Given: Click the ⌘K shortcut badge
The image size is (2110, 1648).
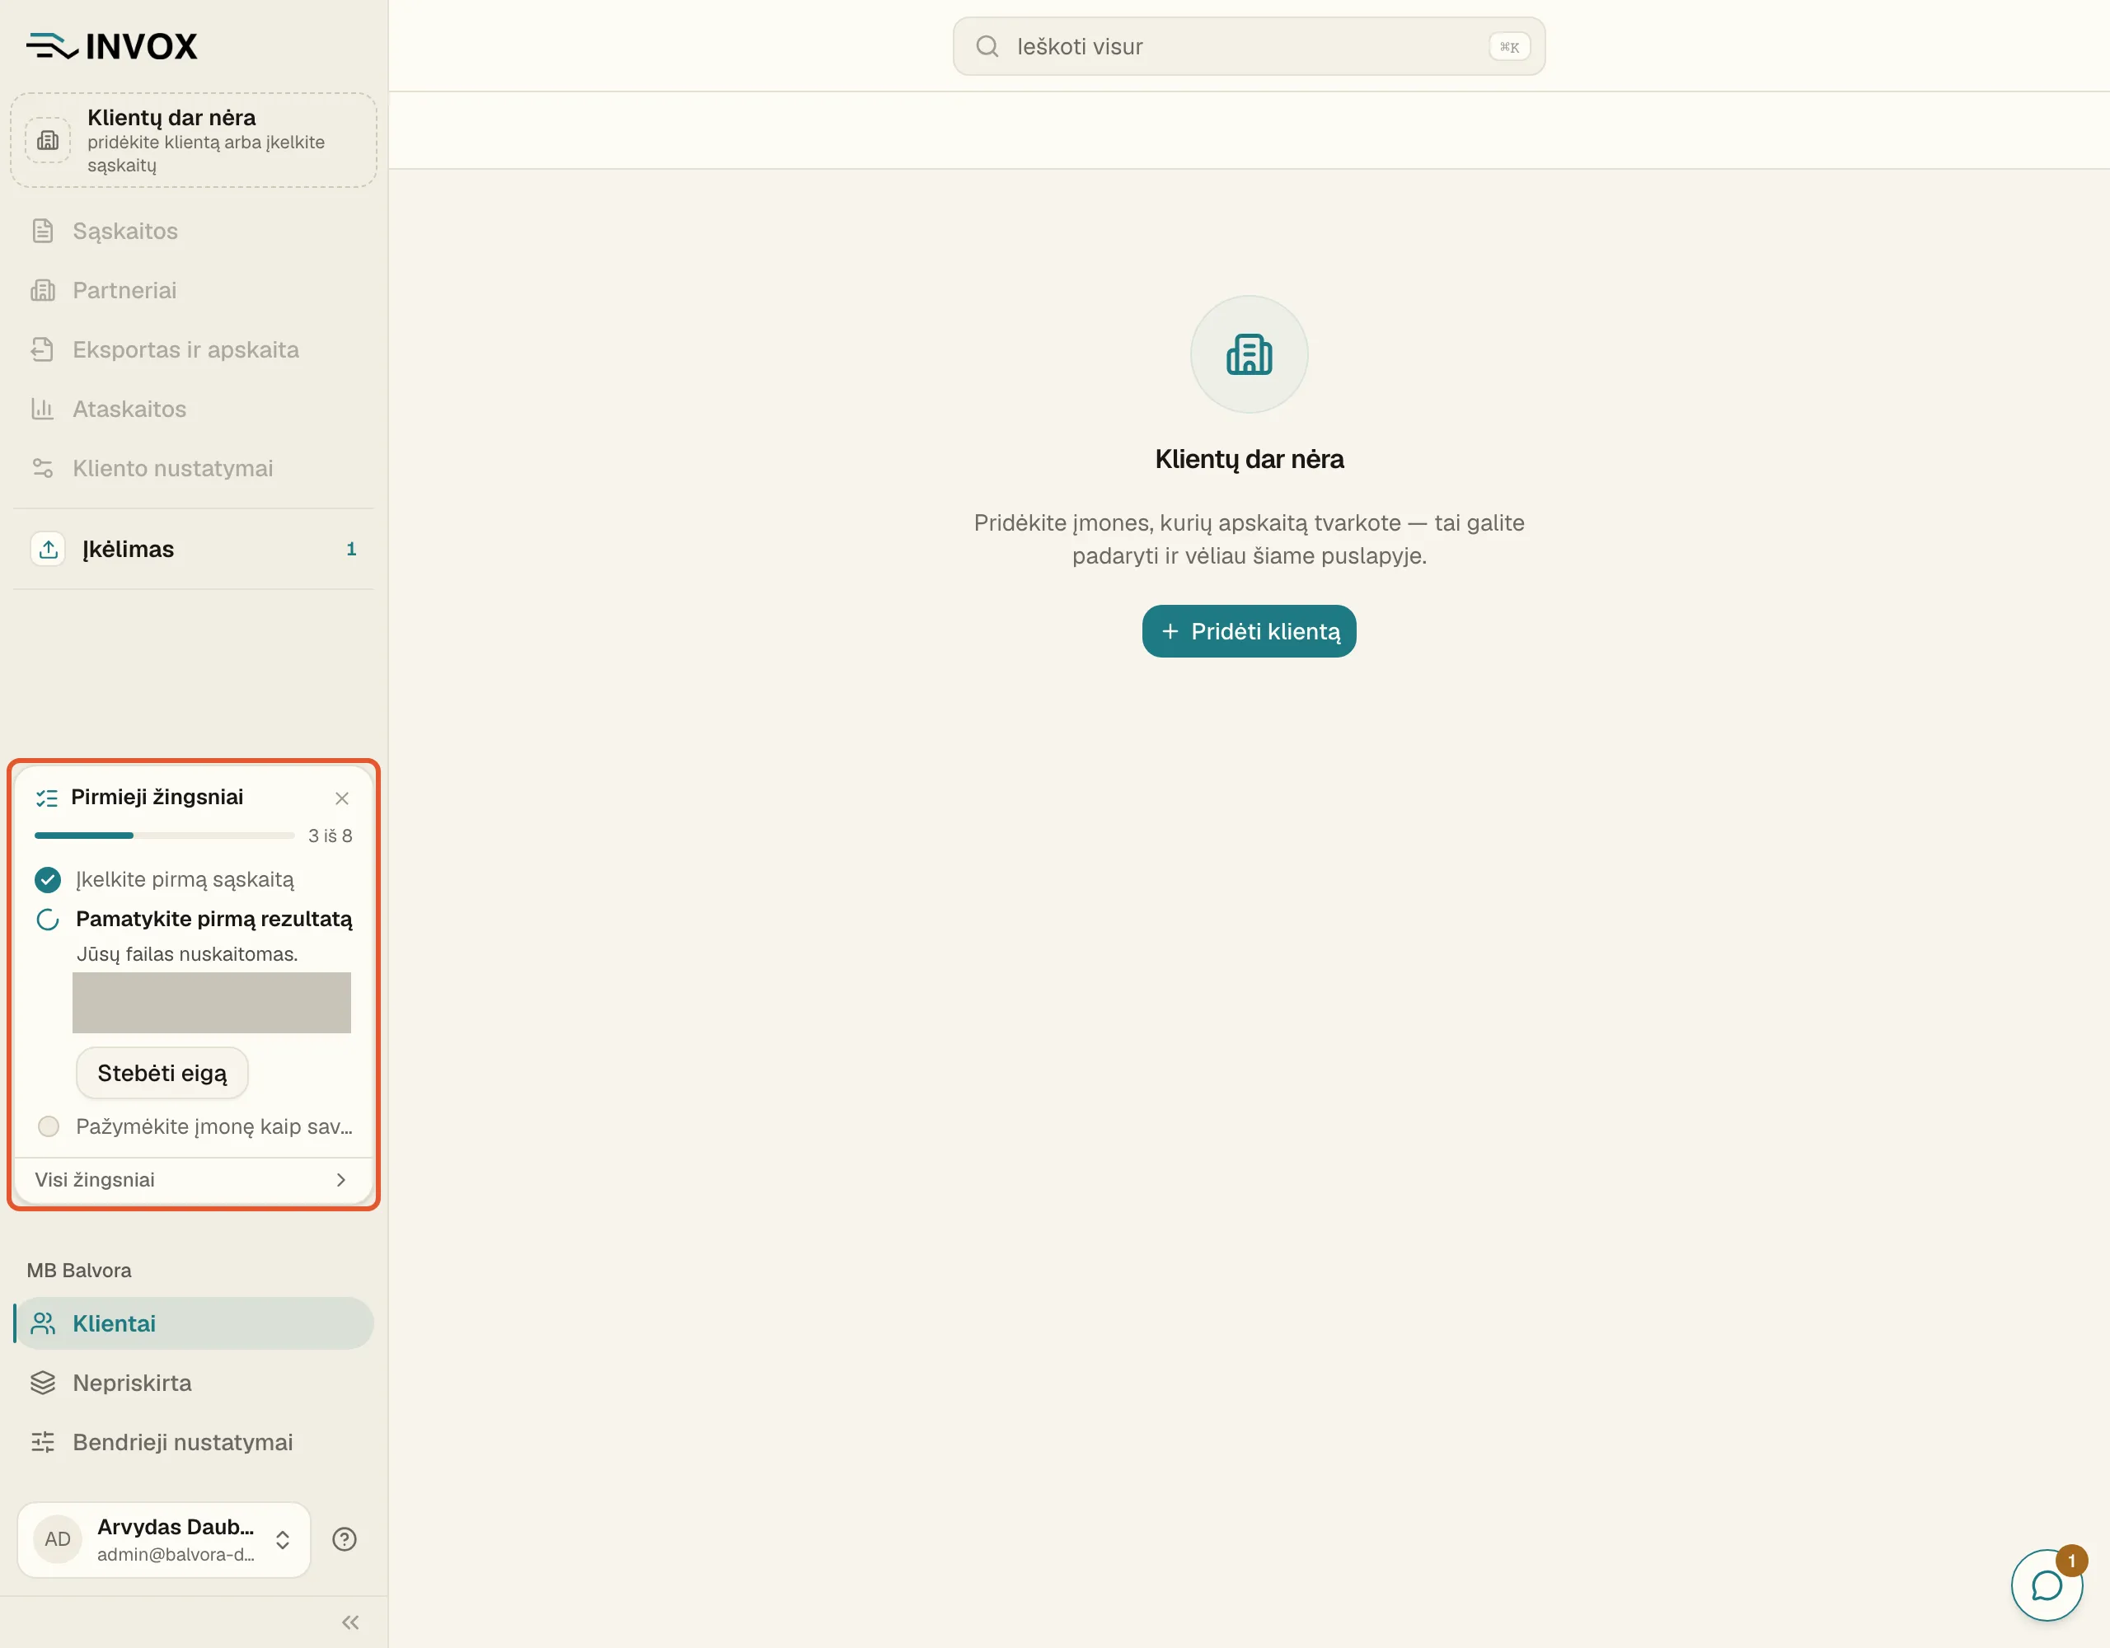Looking at the screenshot, I should click(x=1509, y=46).
